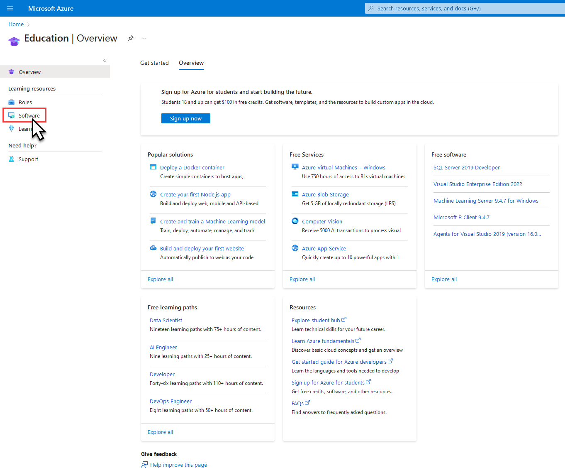
Task: Collapse the sidebar with double chevron
Action: (105, 61)
